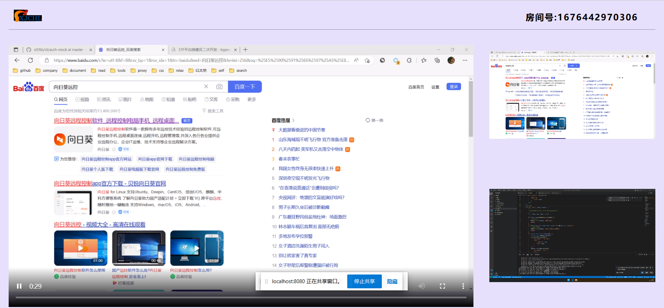Open the github bookmarks folder
This screenshot has height=308, width=664.
pyautogui.click(x=22, y=70)
